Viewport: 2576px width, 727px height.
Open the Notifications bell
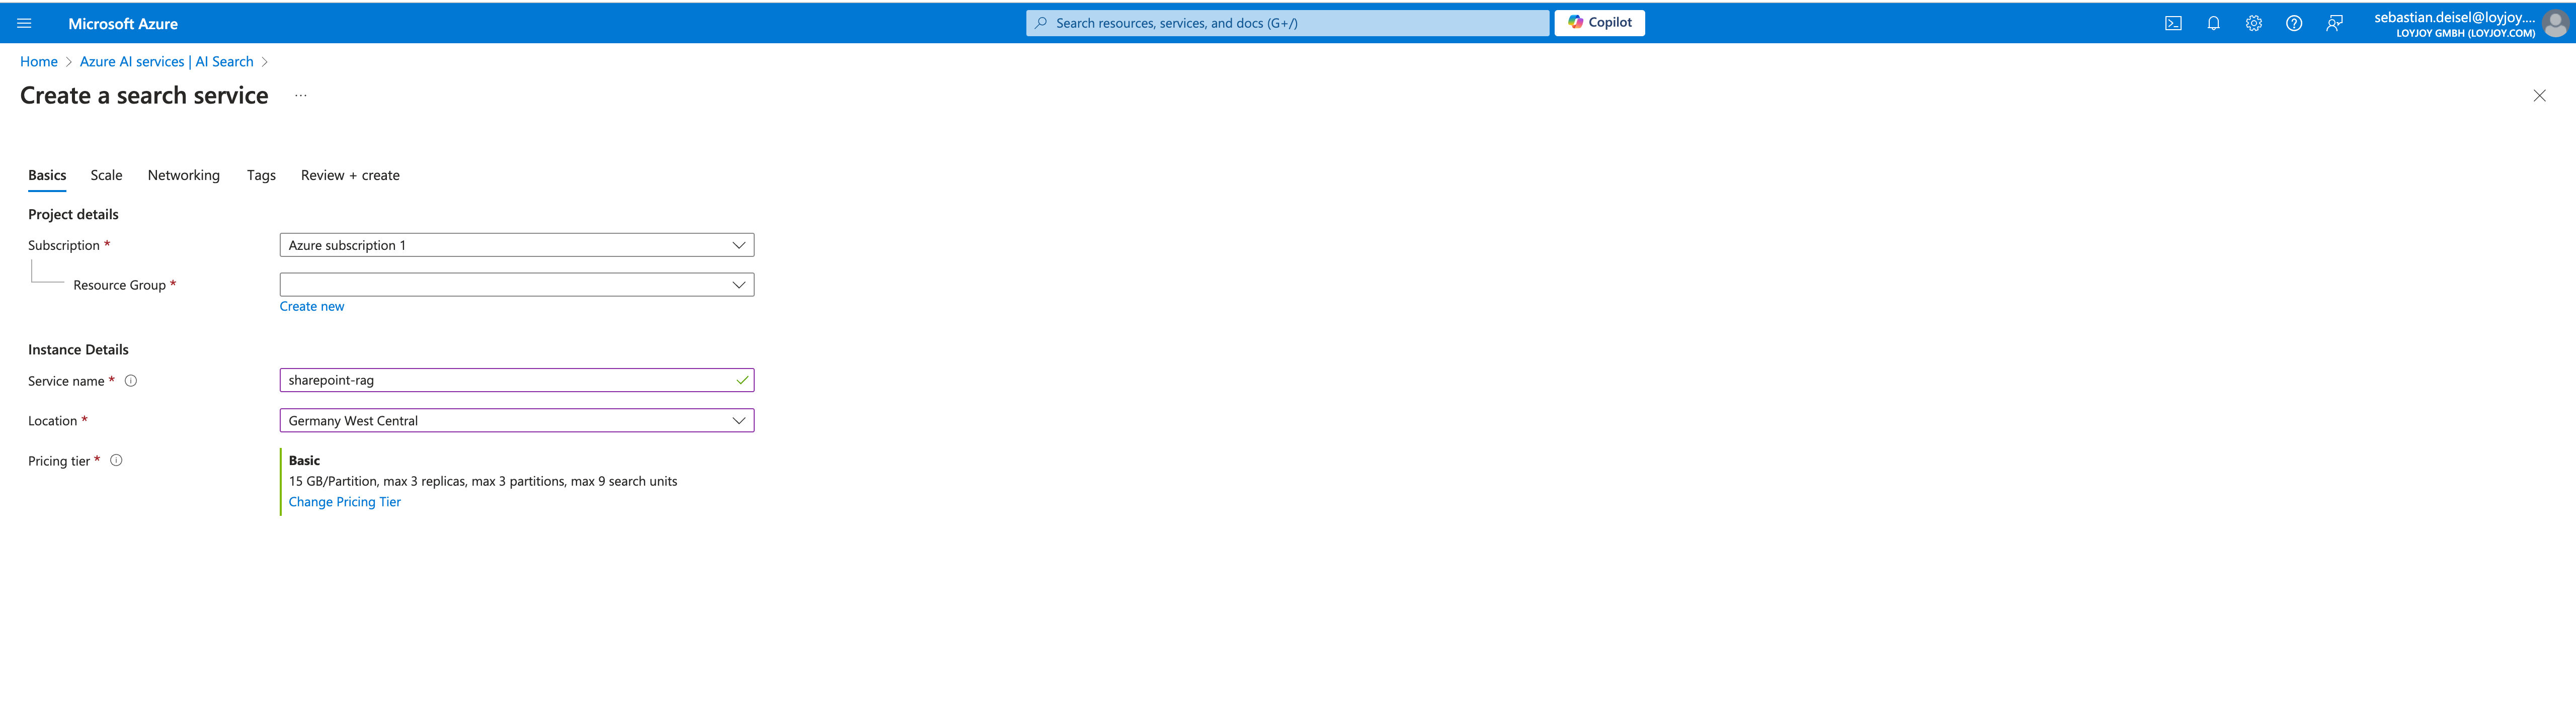click(x=2213, y=22)
